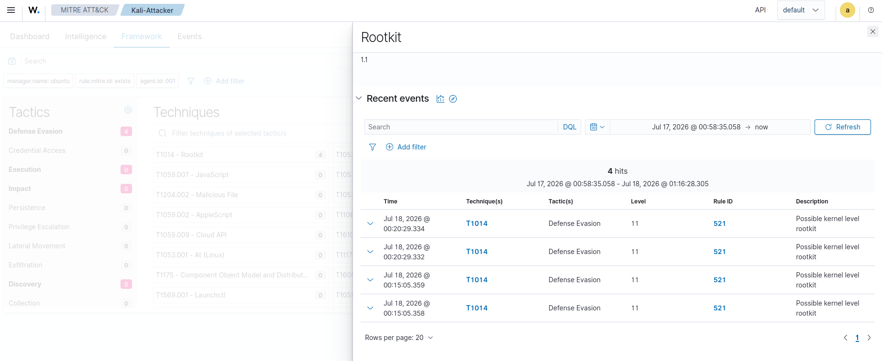
Task: Collapse the Recent events section
Action: (359, 98)
